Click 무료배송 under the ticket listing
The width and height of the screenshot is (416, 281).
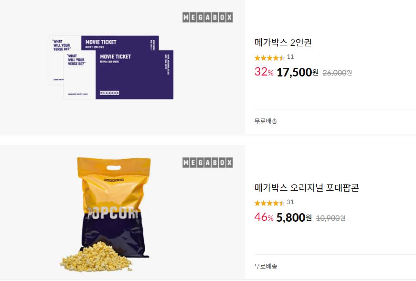pyautogui.click(x=266, y=121)
